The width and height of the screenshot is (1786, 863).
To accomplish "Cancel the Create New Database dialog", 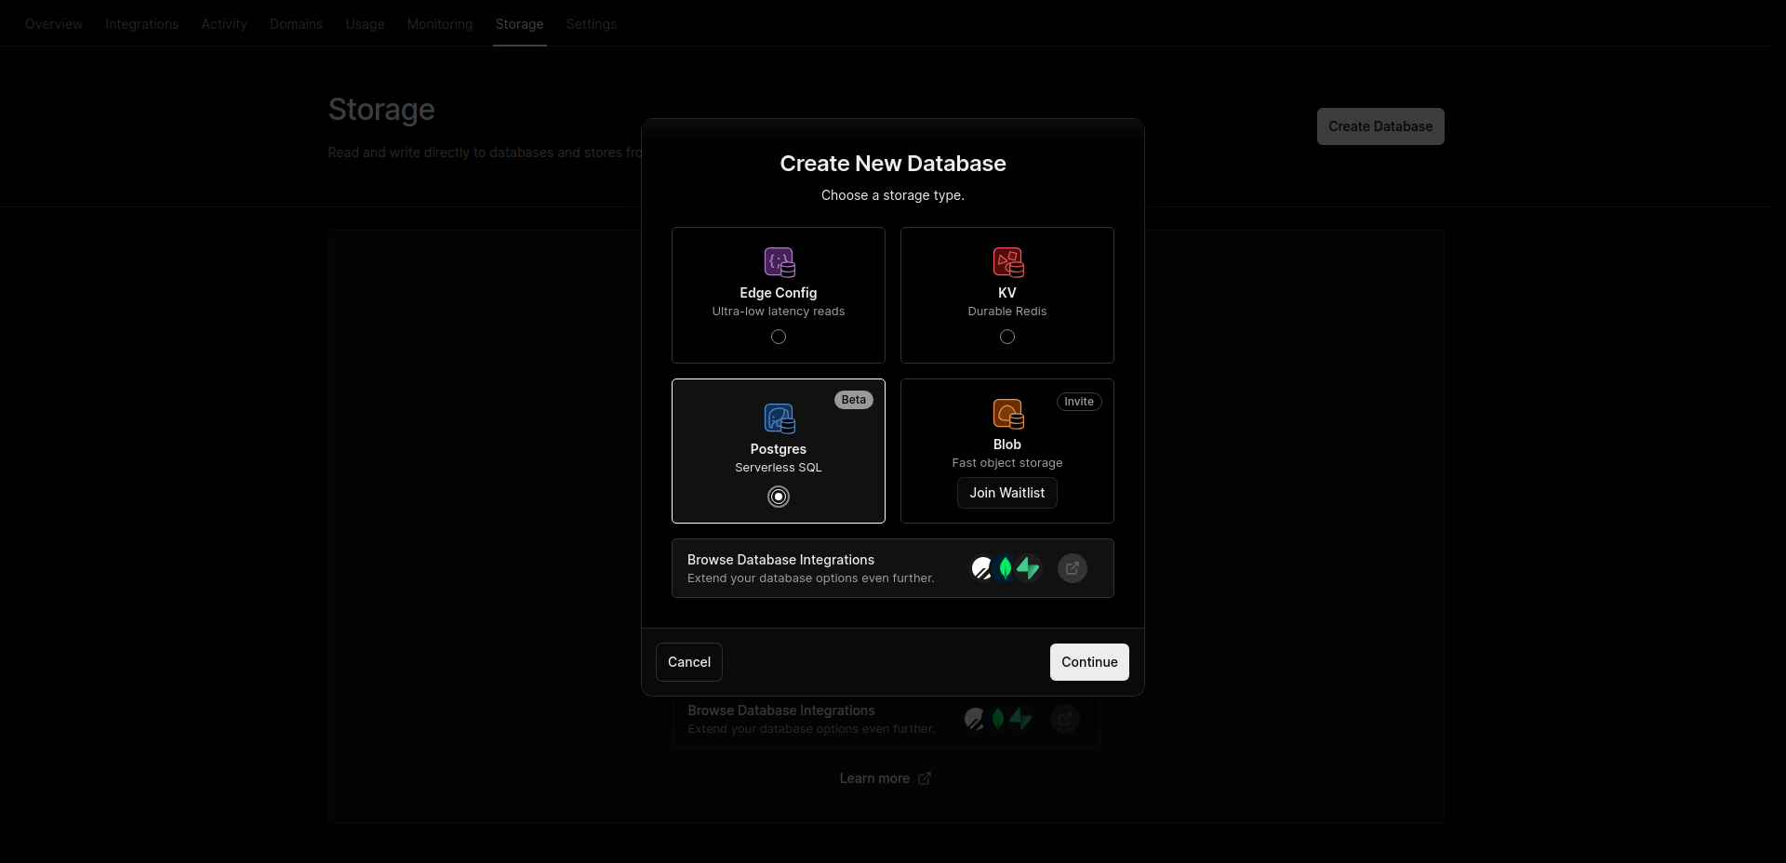I will [x=689, y=662].
